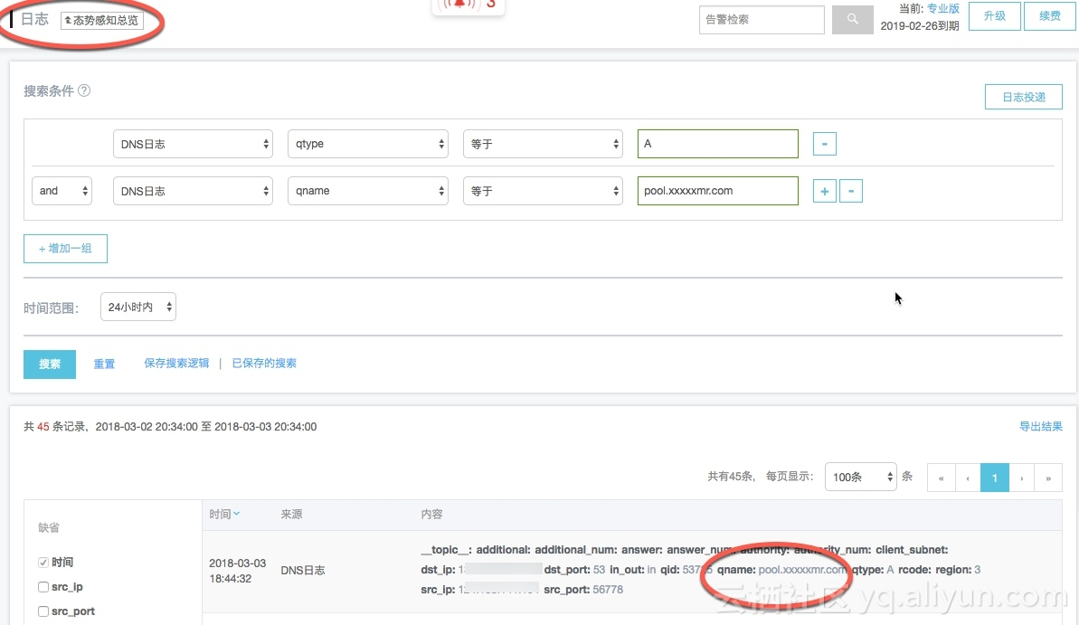Screen dimensions: 1079x625
Task: Go to previous results page
Action: point(968,478)
